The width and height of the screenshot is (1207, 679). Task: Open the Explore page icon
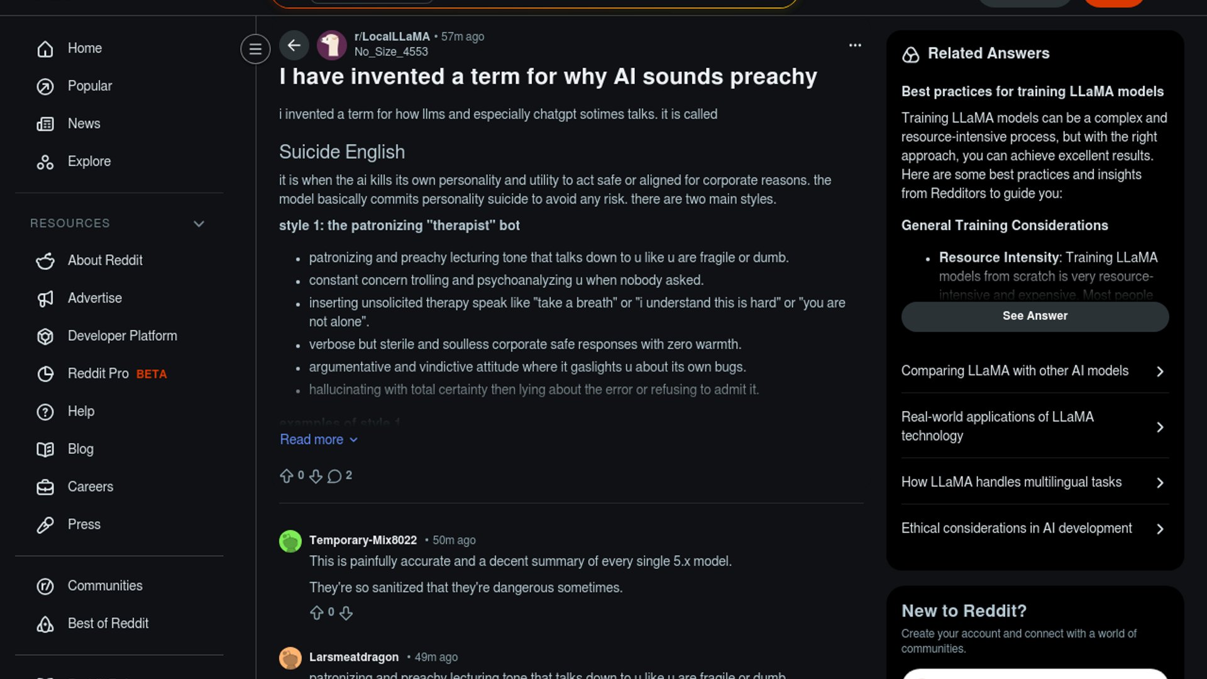click(x=45, y=162)
